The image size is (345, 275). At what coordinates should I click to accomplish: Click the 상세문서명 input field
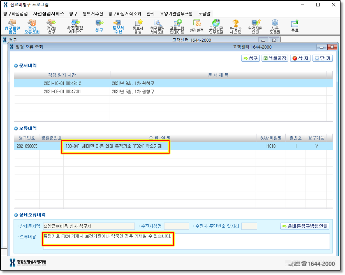(x=89, y=226)
